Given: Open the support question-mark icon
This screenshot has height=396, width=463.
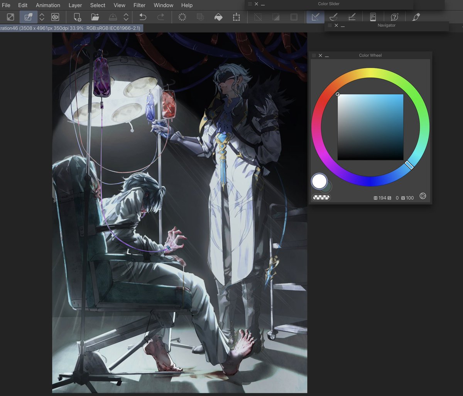Looking at the screenshot, I should 394,17.
